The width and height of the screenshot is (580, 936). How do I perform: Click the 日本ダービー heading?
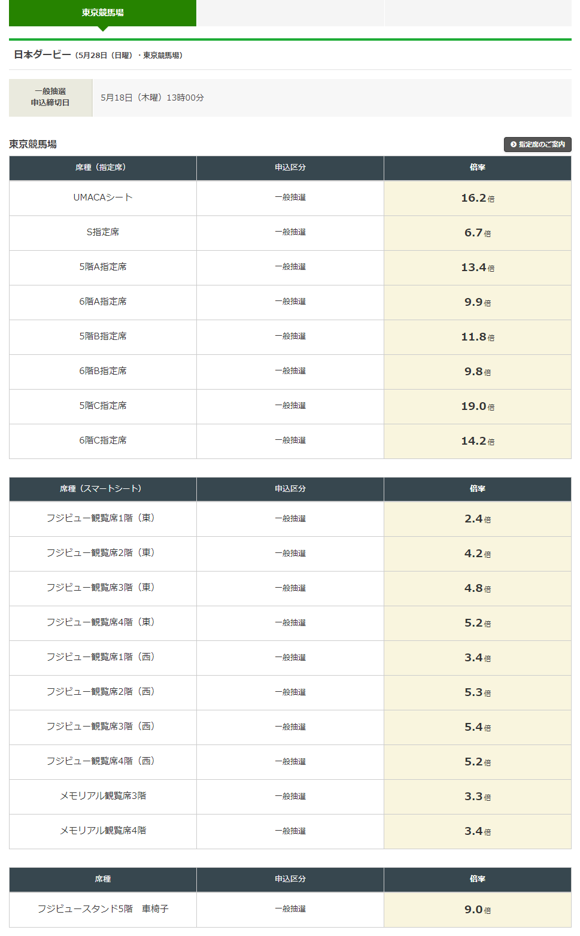pyautogui.click(x=42, y=54)
